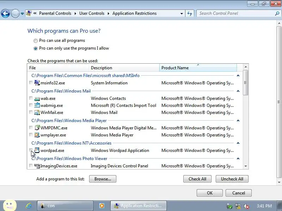Click the program list scroll-down arrow
Viewport: 282px width, 211px height.
(x=246, y=166)
